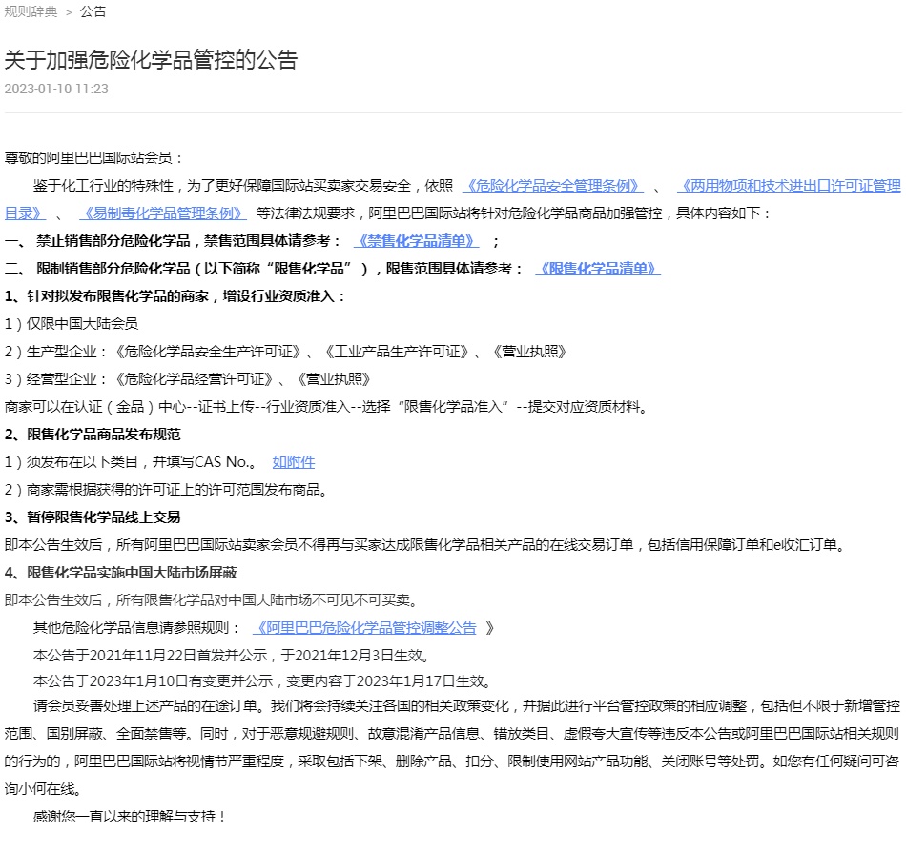Open the 如附件 attachment link
The height and width of the screenshot is (852, 906).
click(294, 462)
